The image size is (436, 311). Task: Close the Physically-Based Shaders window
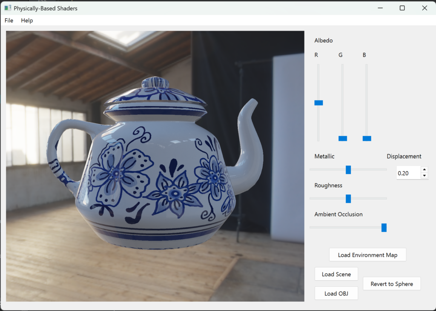coord(424,8)
